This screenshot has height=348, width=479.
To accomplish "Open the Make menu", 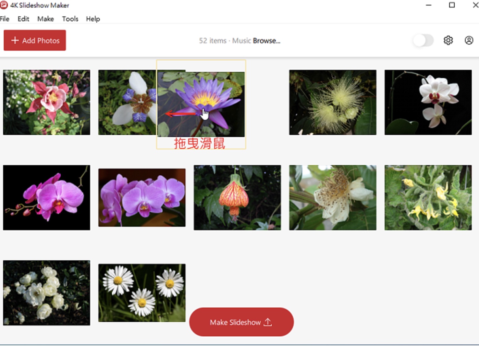I will [46, 19].
